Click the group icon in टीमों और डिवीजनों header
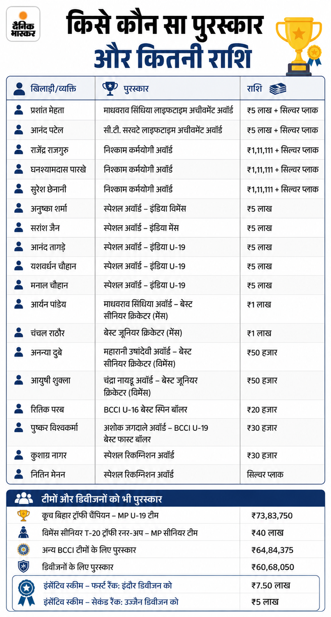 tap(24, 499)
